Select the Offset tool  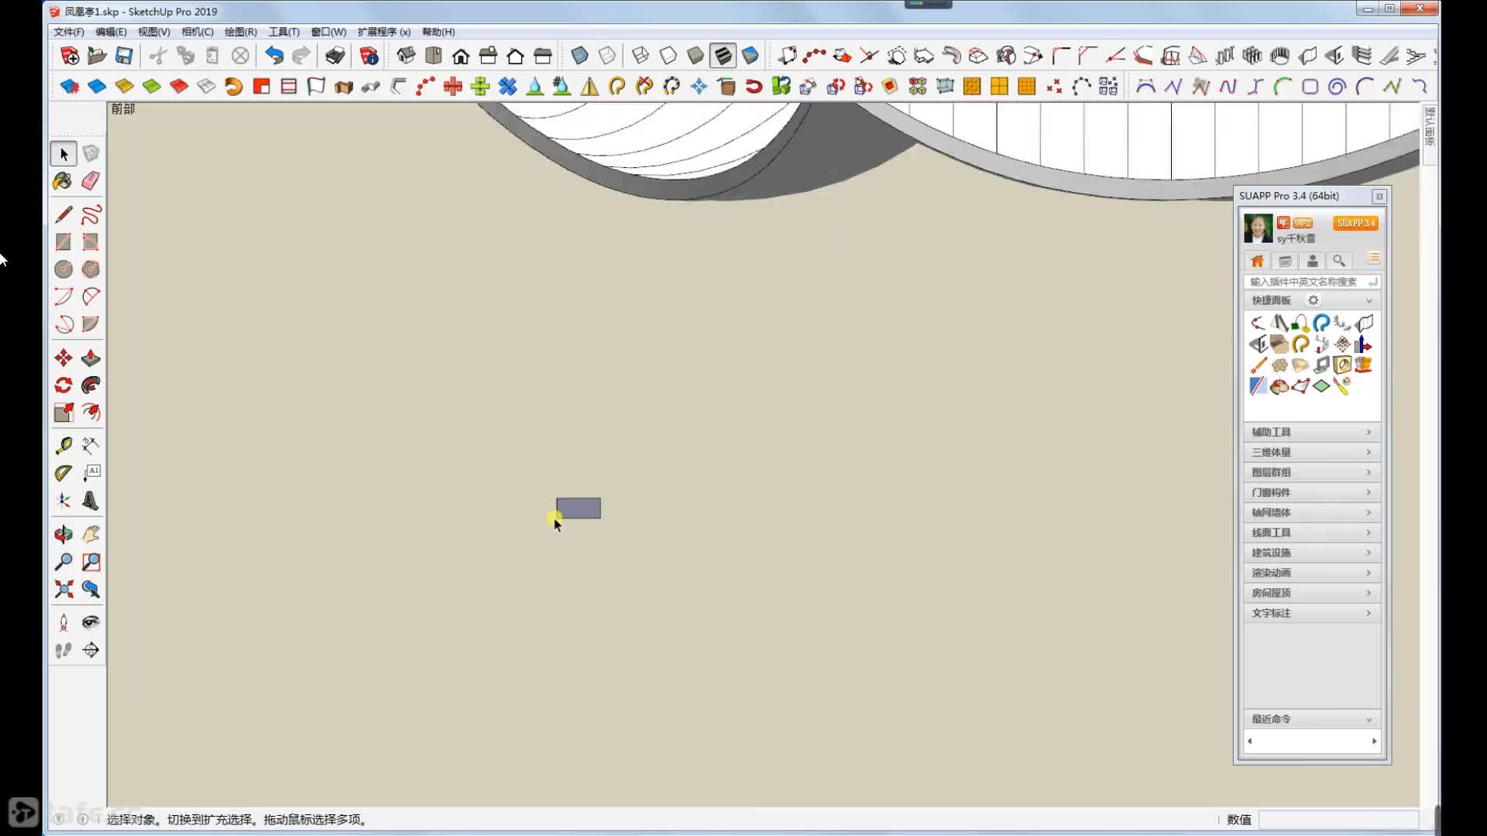coord(91,413)
